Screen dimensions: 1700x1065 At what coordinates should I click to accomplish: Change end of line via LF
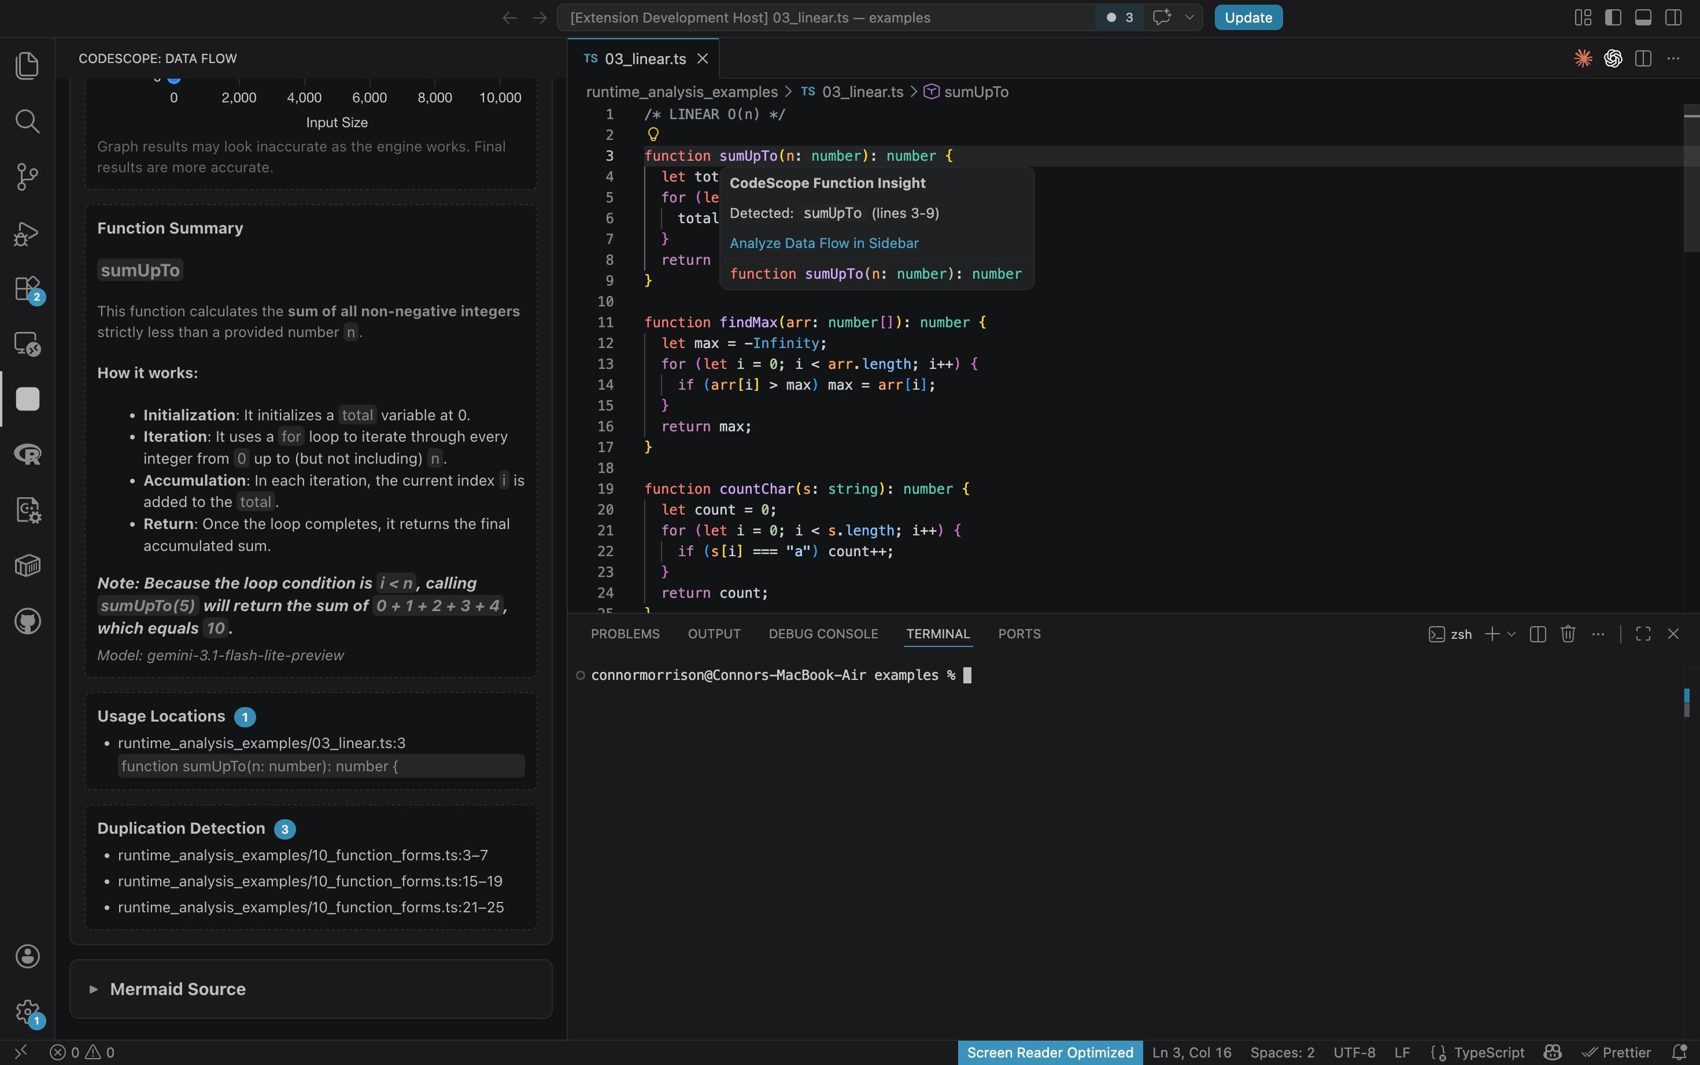point(1402,1052)
